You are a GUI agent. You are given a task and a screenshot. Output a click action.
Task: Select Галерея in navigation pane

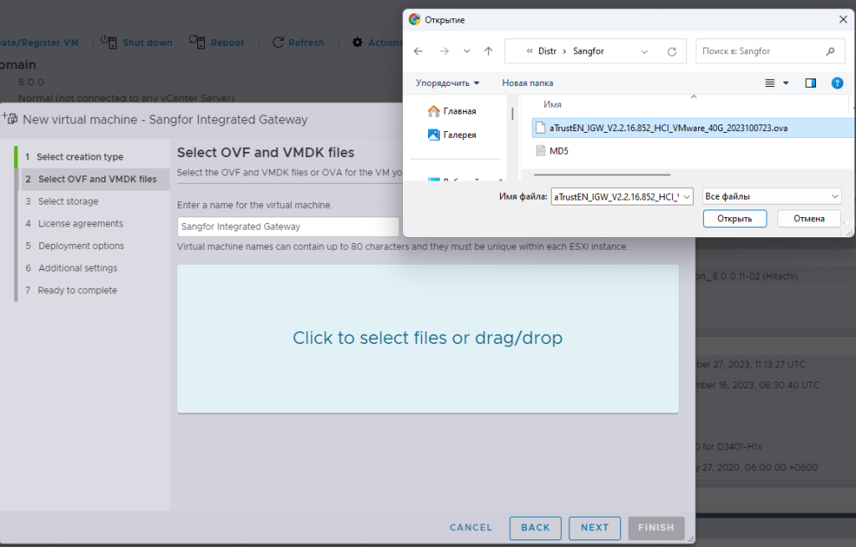[452, 134]
